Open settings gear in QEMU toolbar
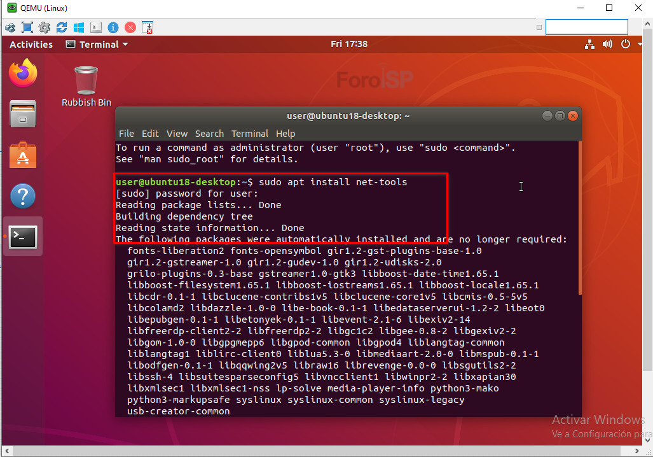Image resolution: width=653 pixels, height=457 pixels. pos(45,27)
